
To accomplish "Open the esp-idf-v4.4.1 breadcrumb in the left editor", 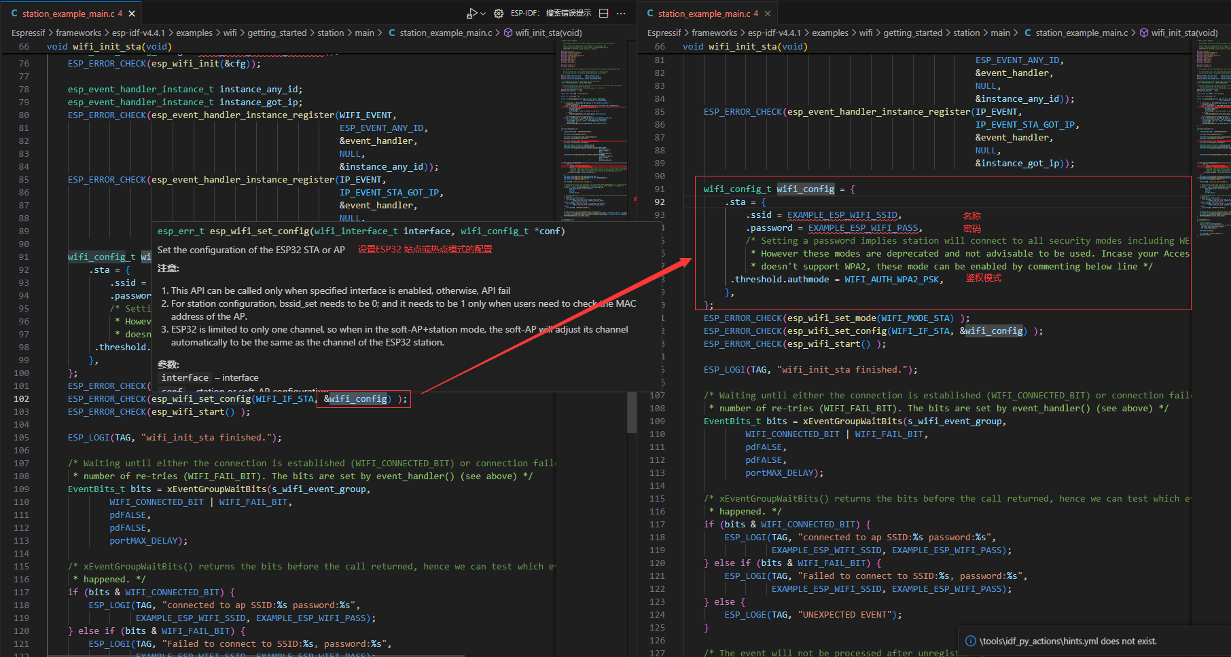I will (x=138, y=33).
